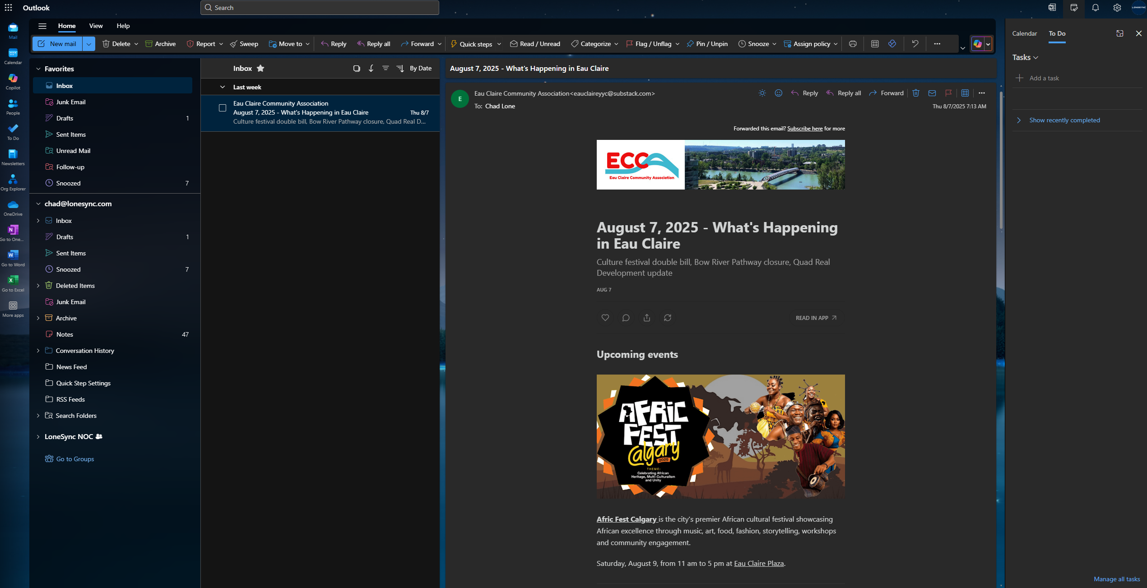Open New mail dropdown arrow

pos(89,44)
